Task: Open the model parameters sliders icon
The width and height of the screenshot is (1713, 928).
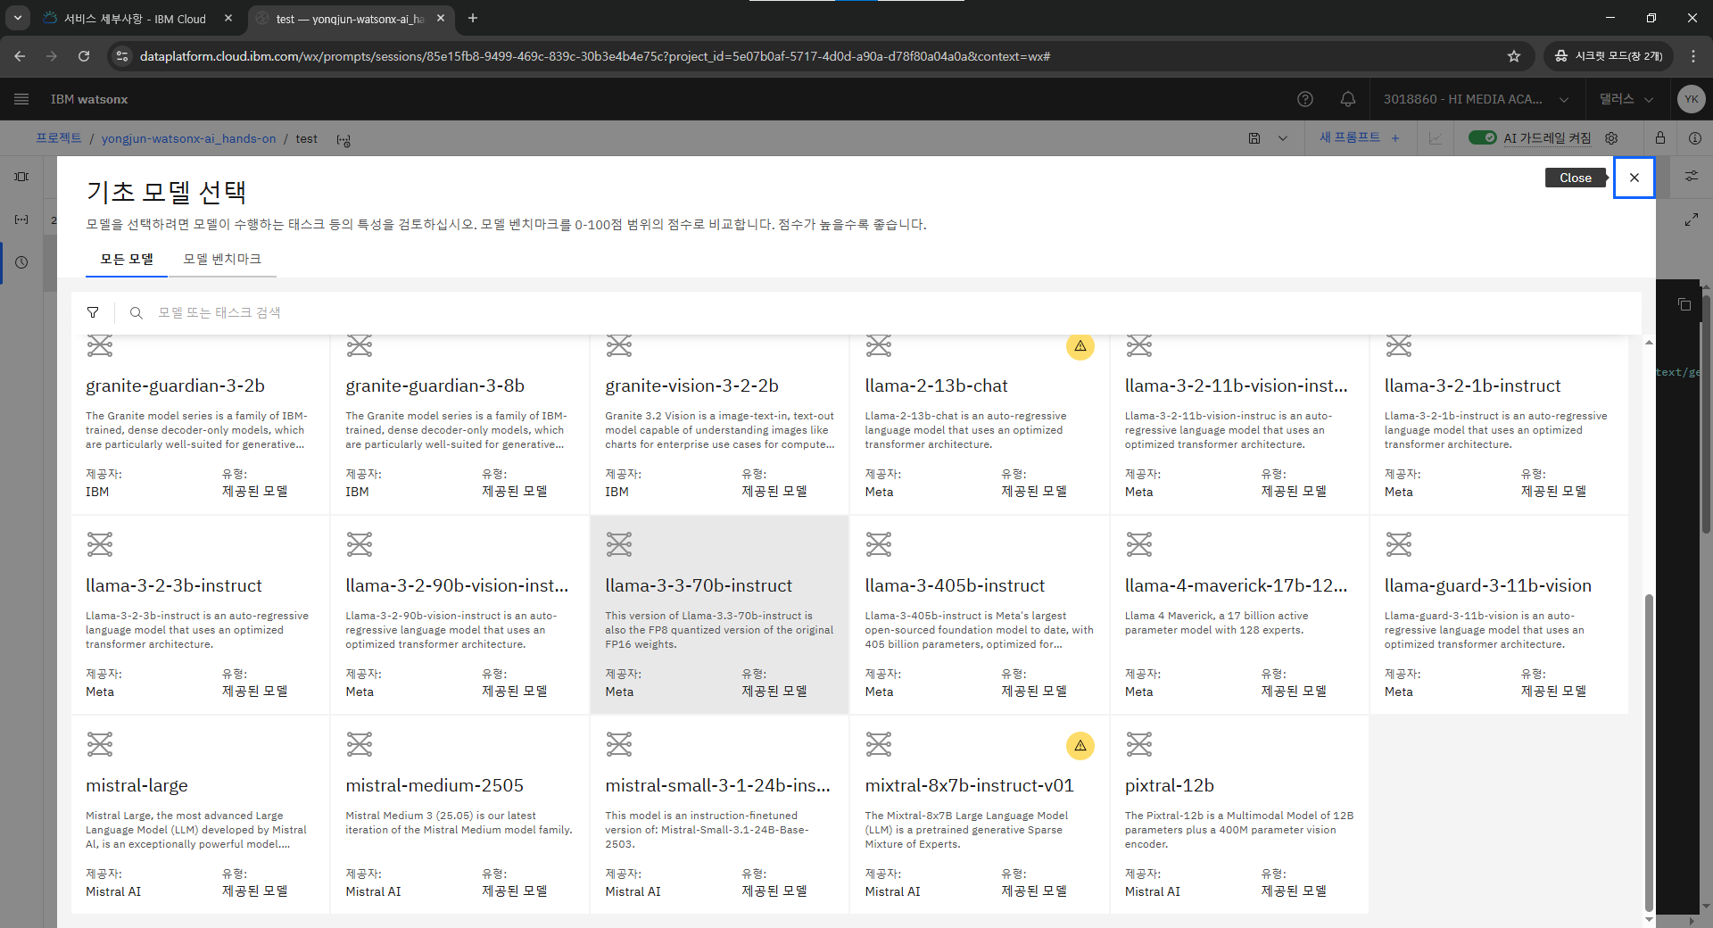Action: (x=1692, y=176)
